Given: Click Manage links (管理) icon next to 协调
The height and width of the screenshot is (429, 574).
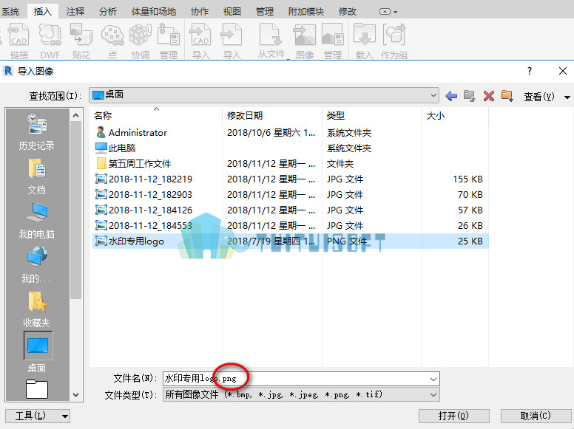Looking at the screenshot, I should coord(169,35).
